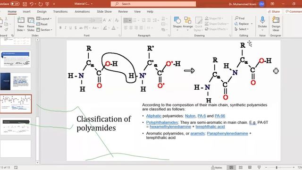Click Decrease List Level icon
Image resolution: width=302 pixels, height=170 pixels.
pyautogui.click(x=143, y=20)
